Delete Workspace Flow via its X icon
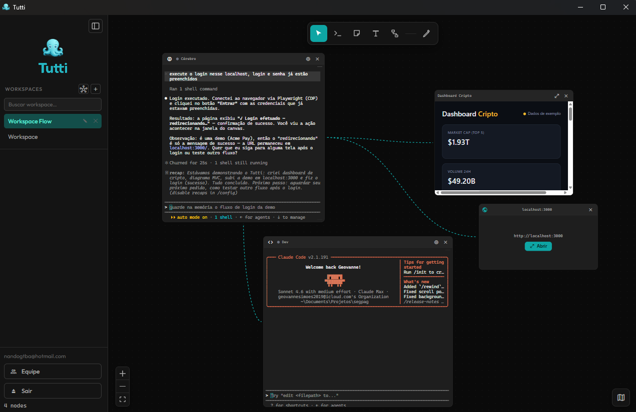Screen dimensions: 636x412 96,121
